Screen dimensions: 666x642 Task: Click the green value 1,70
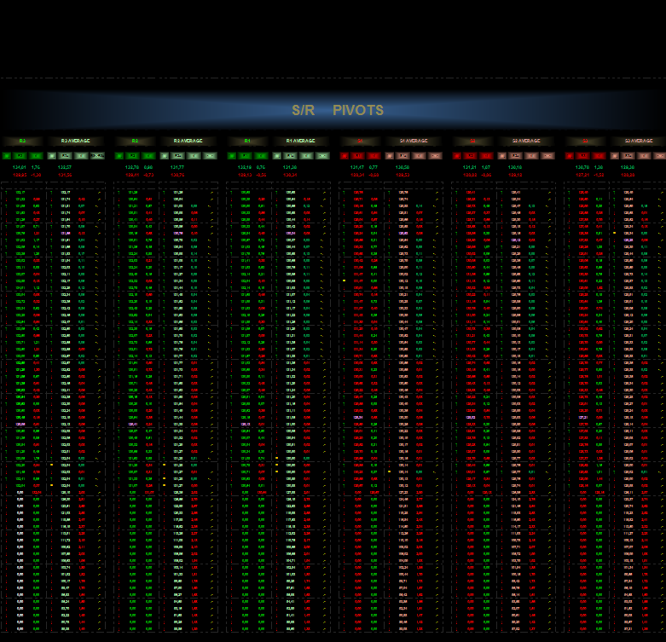pos(36,167)
